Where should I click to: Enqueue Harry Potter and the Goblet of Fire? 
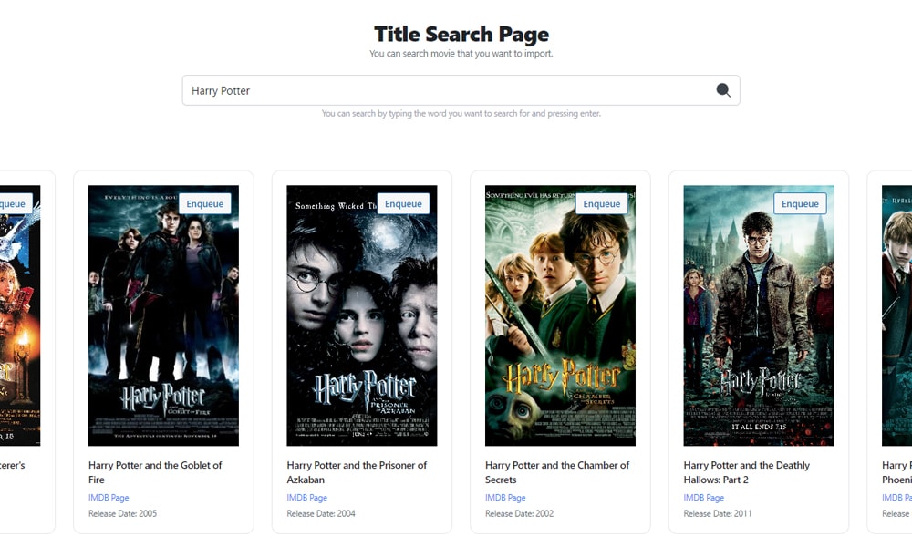204,203
